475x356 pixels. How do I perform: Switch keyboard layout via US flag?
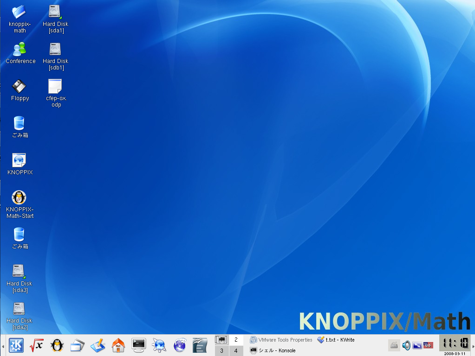pos(428,345)
